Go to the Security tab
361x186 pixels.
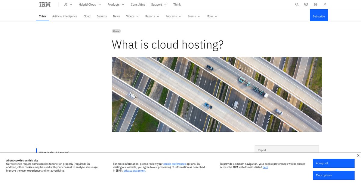(102, 16)
